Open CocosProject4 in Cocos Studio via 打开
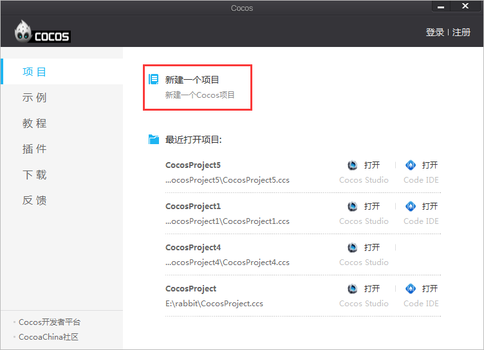 (x=371, y=248)
